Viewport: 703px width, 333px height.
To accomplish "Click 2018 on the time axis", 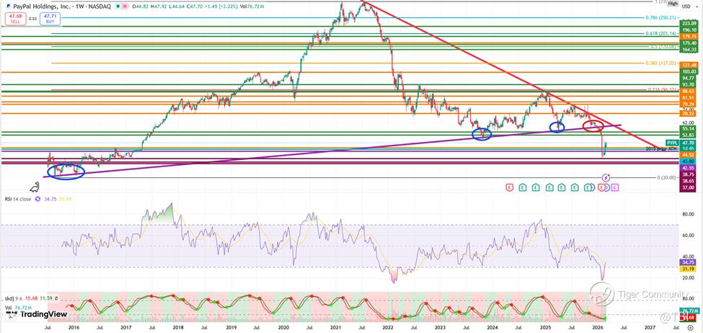I will coord(178,329).
